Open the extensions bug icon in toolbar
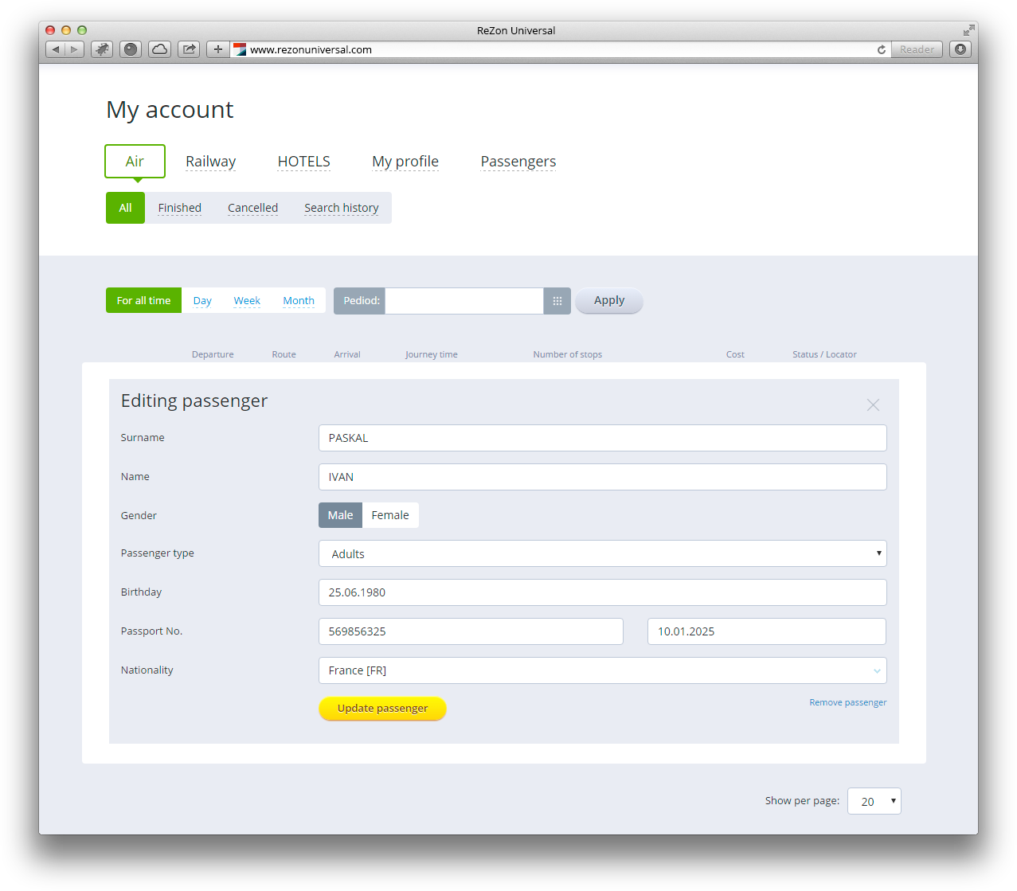 tap(102, 49)
